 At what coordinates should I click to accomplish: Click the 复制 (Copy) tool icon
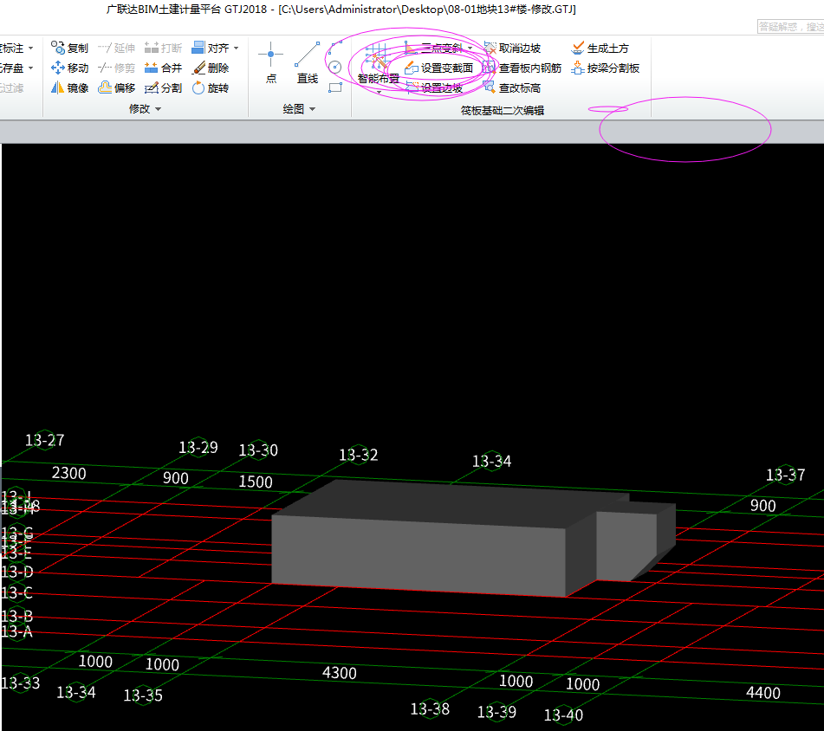tap(57, 48)
